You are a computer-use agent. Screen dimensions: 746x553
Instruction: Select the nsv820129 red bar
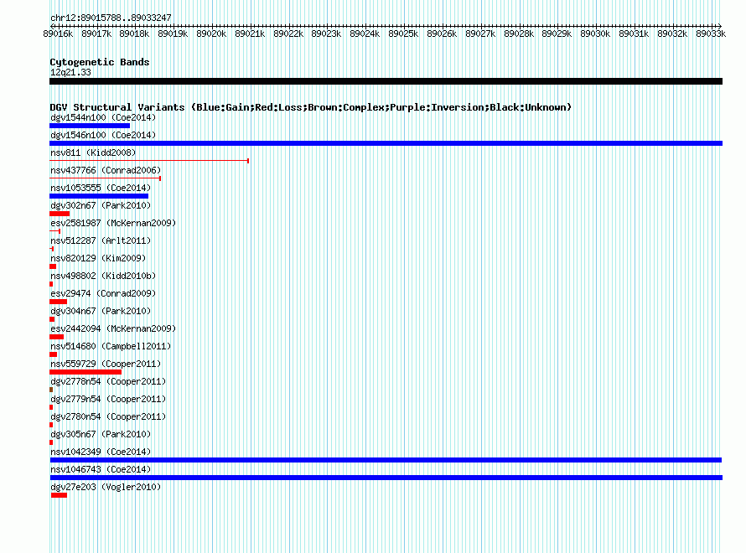click(53, 266)
